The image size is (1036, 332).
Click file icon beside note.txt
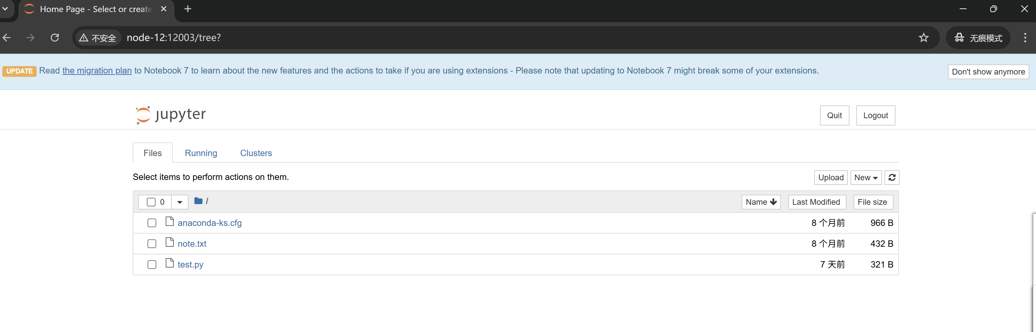tap(170, 243)
